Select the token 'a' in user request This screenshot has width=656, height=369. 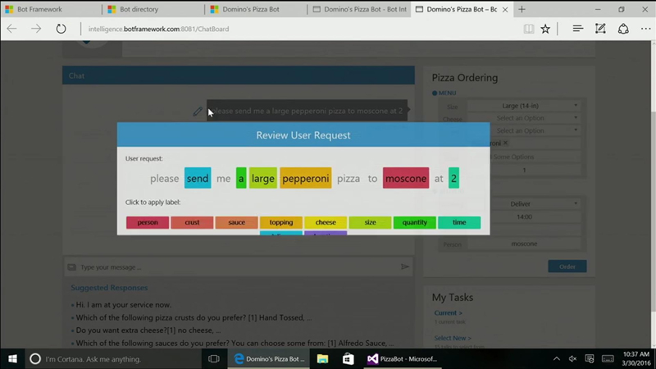[x=241, y=178]
